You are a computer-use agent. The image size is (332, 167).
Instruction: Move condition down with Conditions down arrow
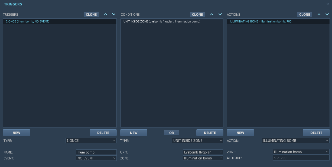220,14
